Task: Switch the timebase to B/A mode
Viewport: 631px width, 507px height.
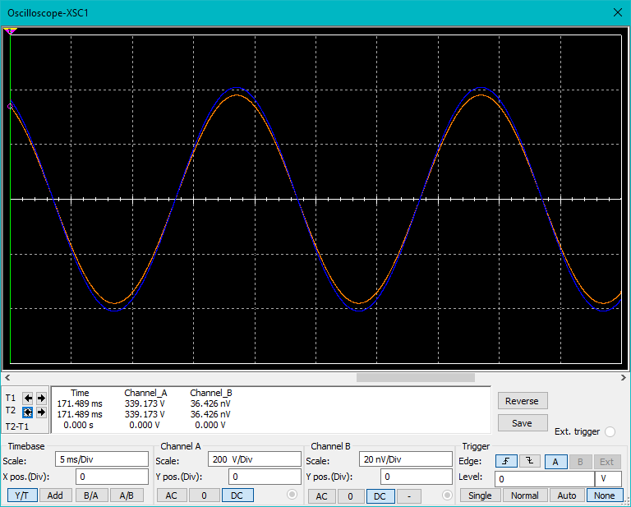Action: click(x=91, y=495)
